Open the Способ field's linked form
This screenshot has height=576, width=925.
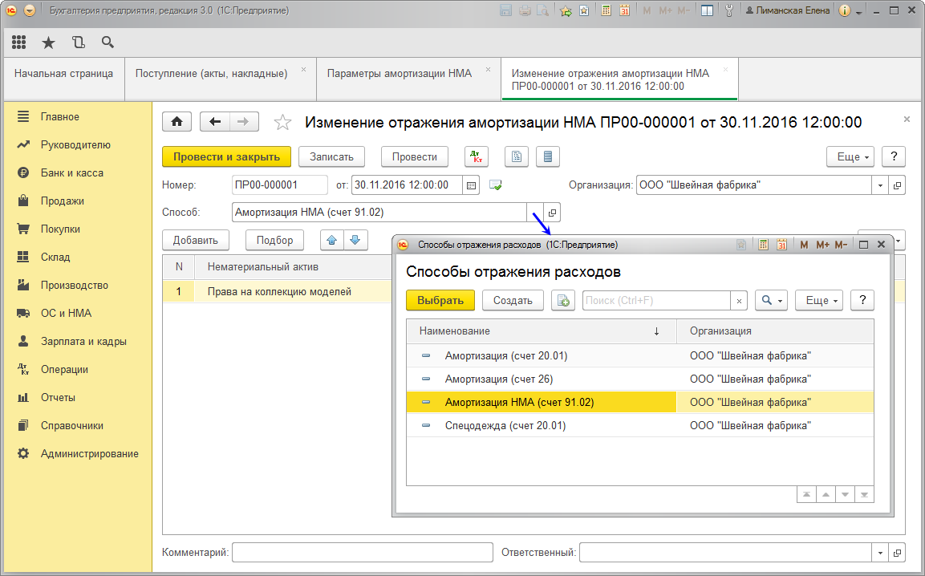tap(552, 213)
